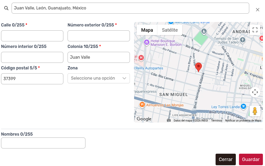Click the monument marker near Río Bravo
The height and width of the screenshot is (166, 265).
[204, 31]
